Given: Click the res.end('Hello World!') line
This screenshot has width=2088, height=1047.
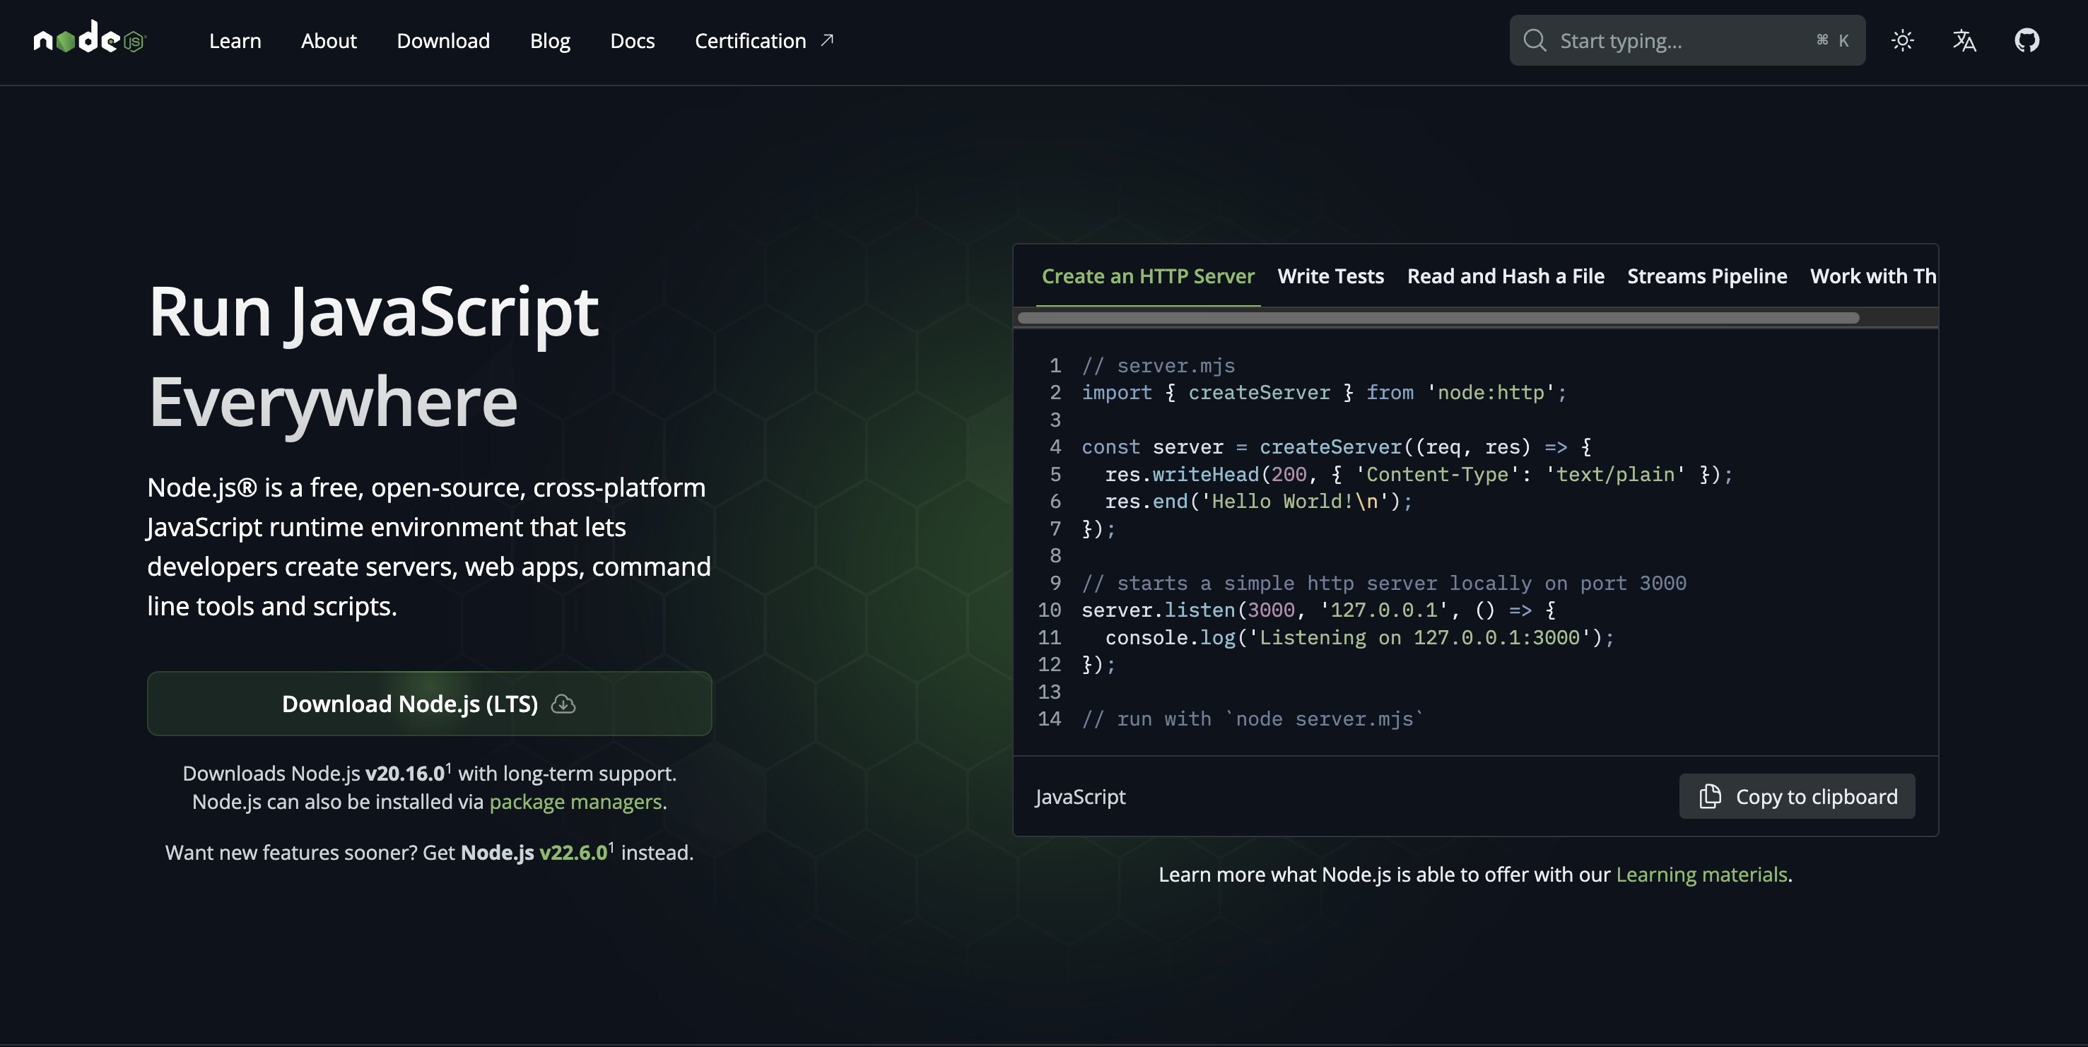Looking at the screenshot, I should [x=1258, y=501].
